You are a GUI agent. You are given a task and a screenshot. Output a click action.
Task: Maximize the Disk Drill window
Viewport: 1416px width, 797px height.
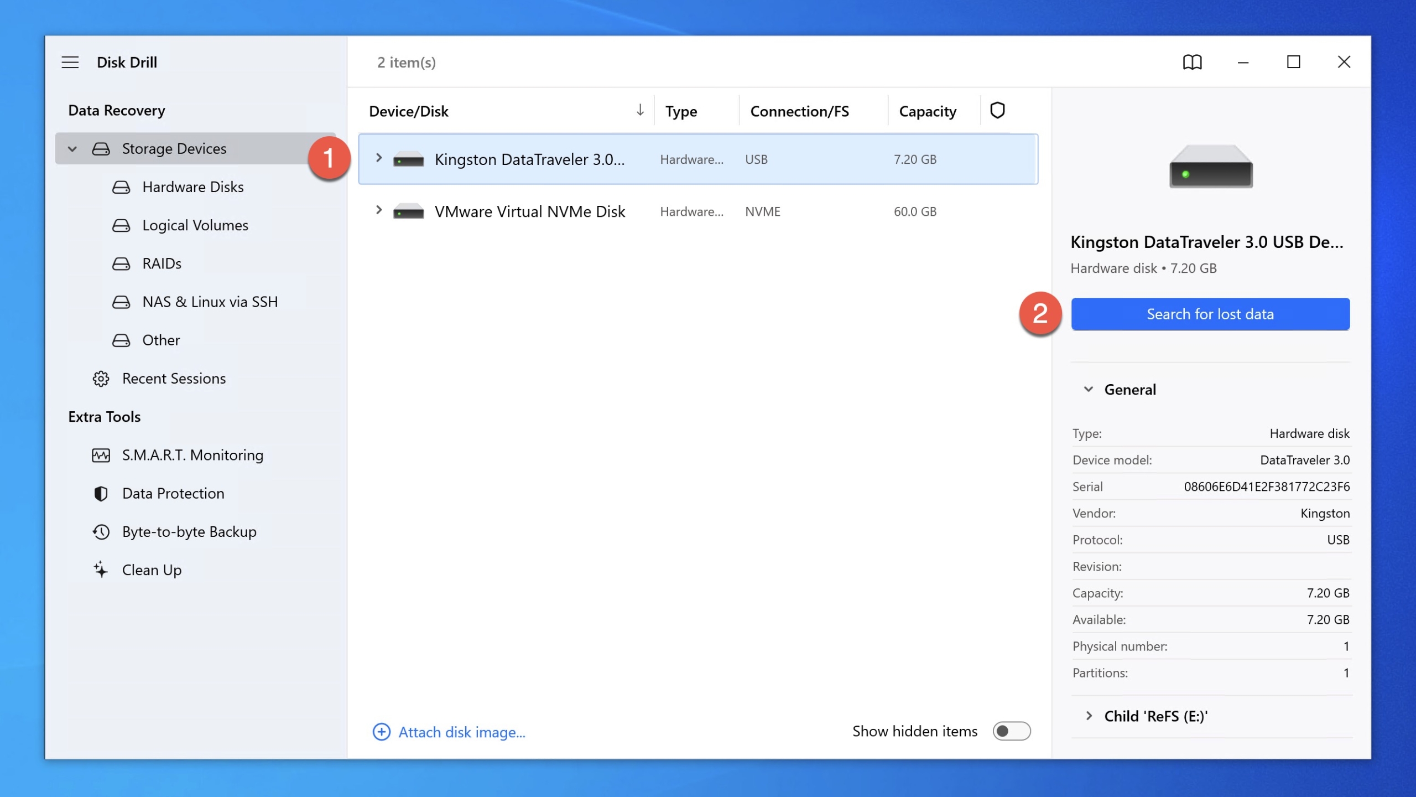[1293, 62]
